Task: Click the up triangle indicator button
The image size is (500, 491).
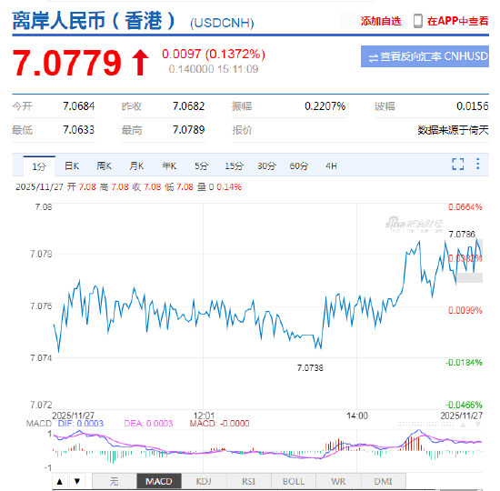Action: 60,481
